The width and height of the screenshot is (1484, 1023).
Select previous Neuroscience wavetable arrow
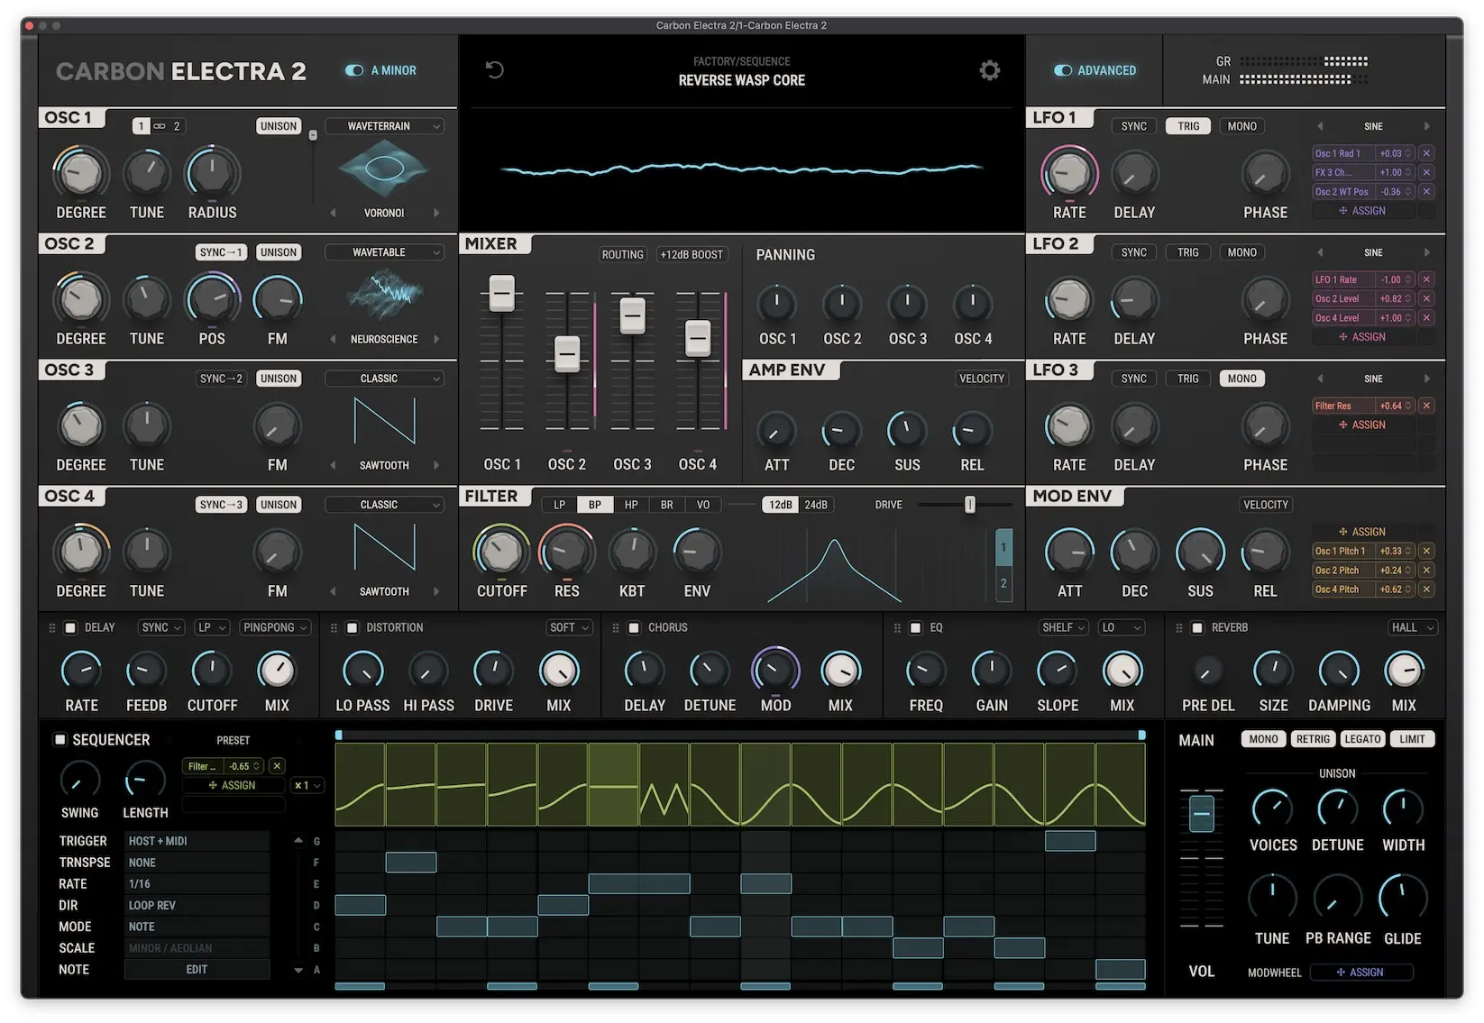click(333, 339)
